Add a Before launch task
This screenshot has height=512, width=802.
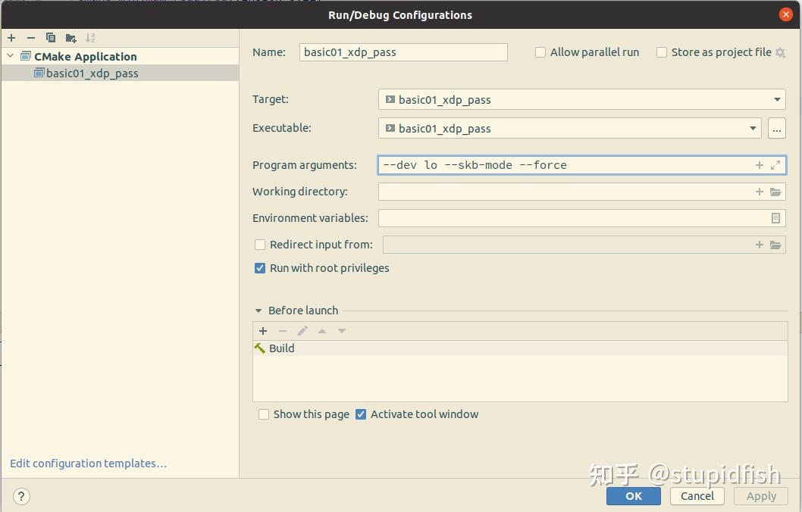263,331
